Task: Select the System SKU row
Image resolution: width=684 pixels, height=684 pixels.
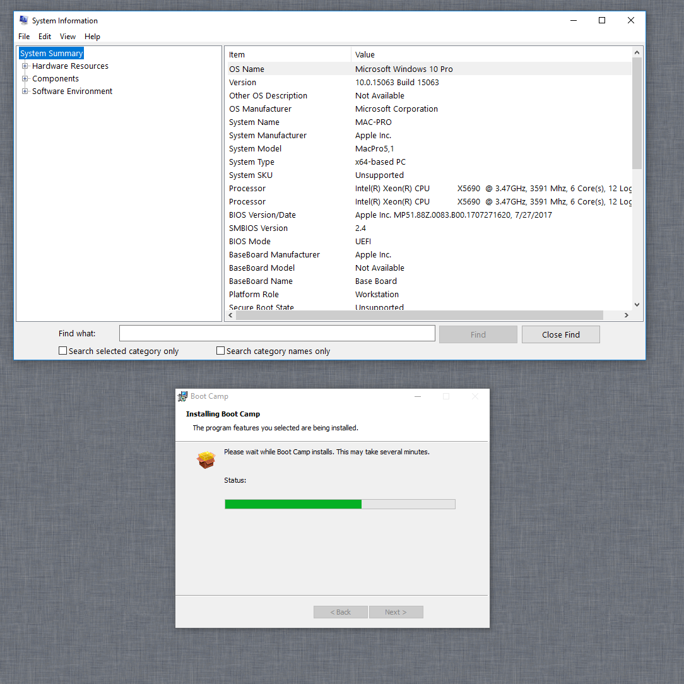Action: click(x=428, y=175)
